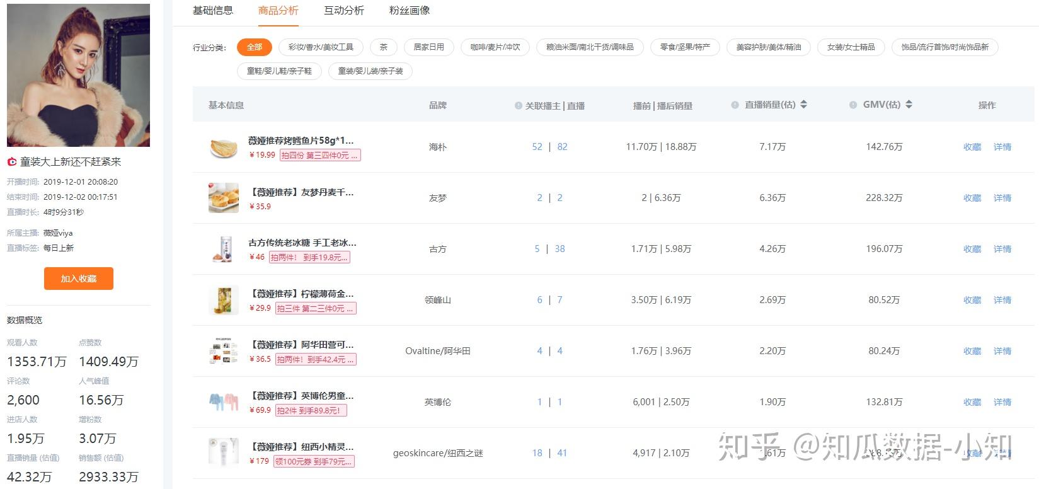The width and height of the screenshot is (1039, 489).
Task: Click the 薇娅viya streamer name
Action: (58, 233)
